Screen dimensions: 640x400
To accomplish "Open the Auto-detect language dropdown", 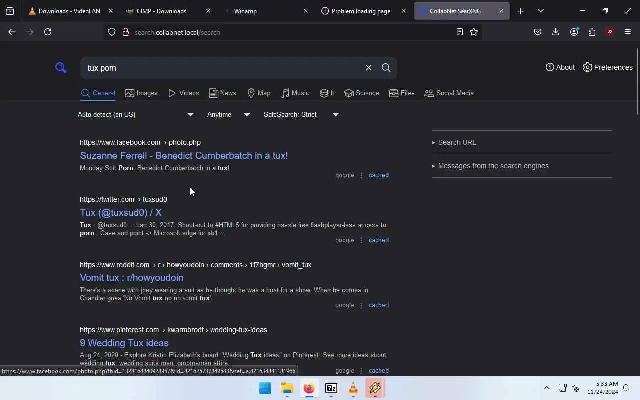I will point(136,114).
